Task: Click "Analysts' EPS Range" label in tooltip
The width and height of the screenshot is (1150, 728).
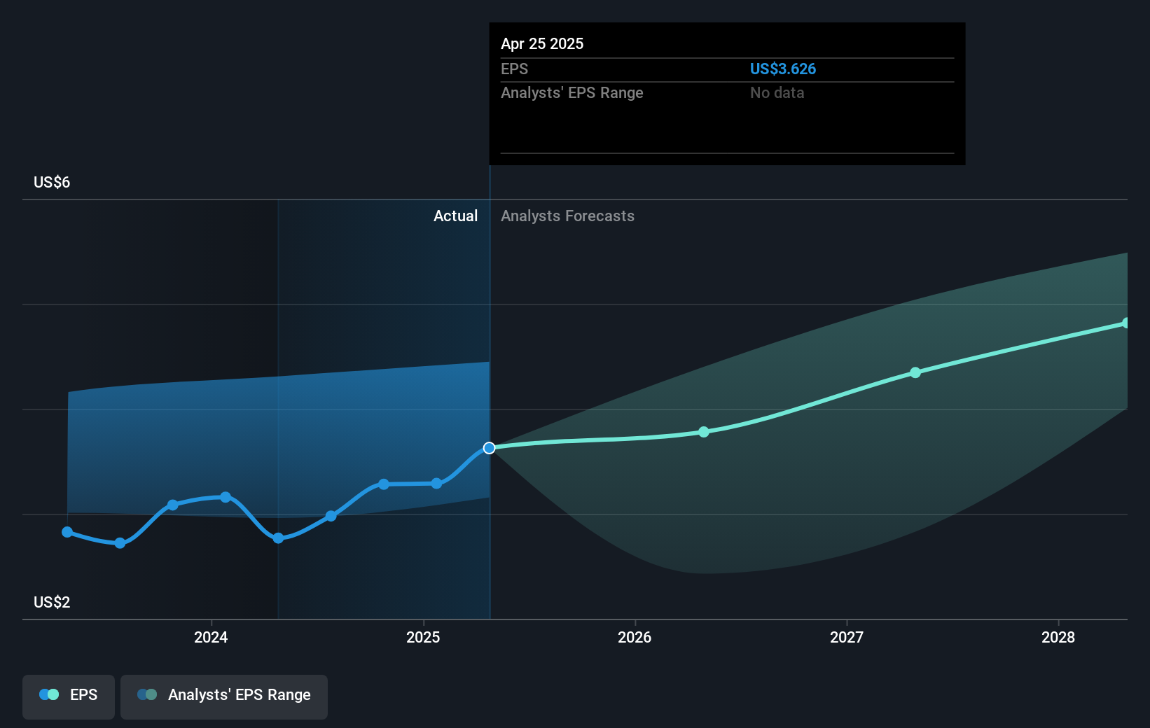Action: click(572, 93)
